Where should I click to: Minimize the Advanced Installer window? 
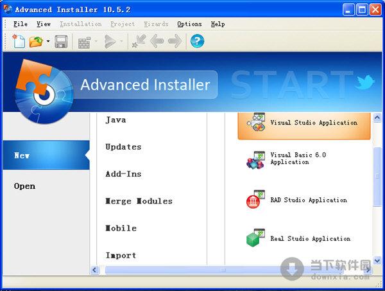pyautogui.click(x=348, y=10)
